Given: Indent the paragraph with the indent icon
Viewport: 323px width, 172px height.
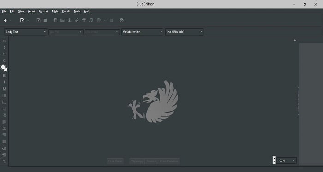Looking at the screenshot, I should pos(4,148).
